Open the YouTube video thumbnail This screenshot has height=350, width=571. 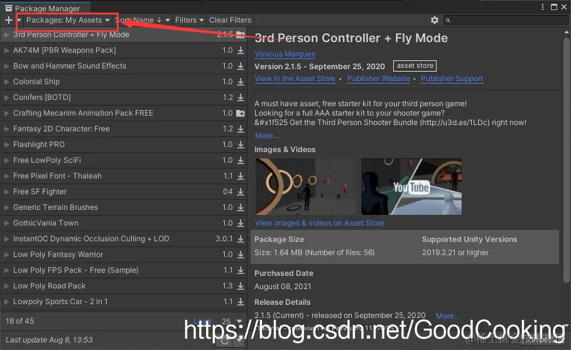coord(411,187)
